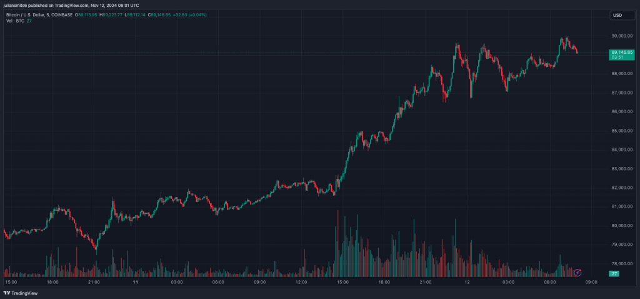Click the 82,000.00 price axis label
Screen dimensions: 640x299
tap(622, 188)
